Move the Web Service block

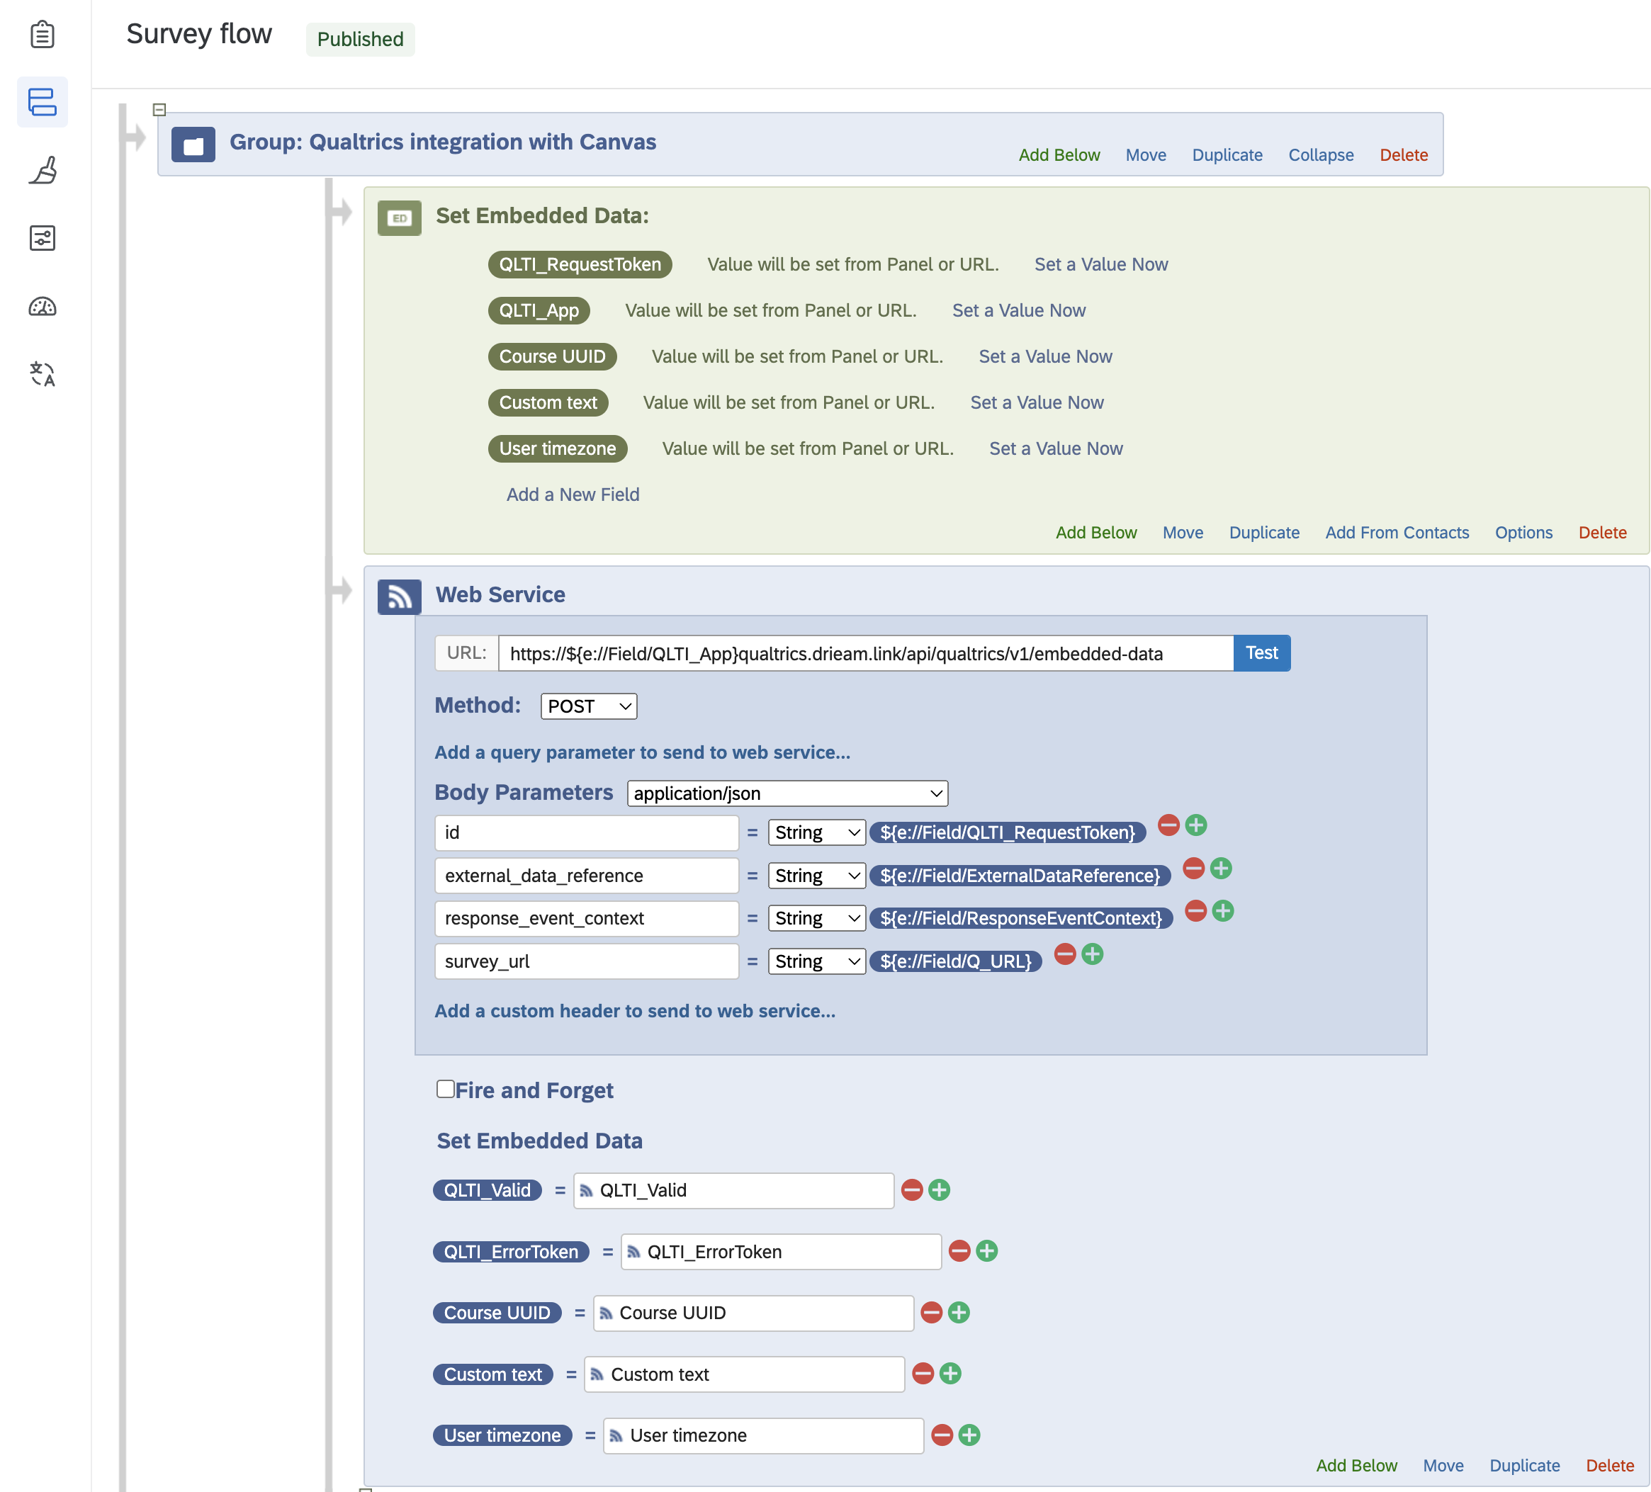[1443, 1465]
